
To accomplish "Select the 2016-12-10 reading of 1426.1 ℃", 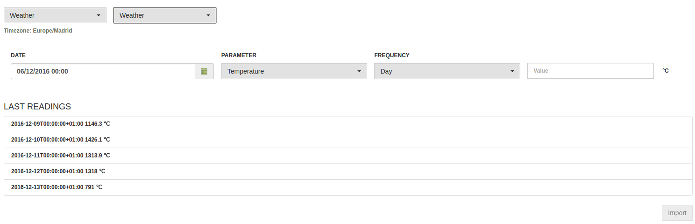I will (x=61, y=140).
